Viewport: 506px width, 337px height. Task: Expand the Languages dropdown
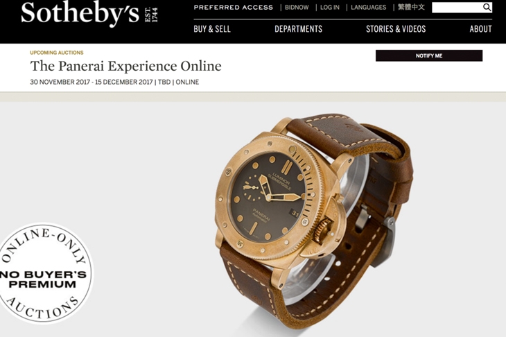tap(368, 7)
